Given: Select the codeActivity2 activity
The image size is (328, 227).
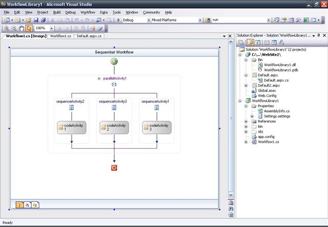Looking at the screenshot, I should pyautogui.click(x=114, y=128).
